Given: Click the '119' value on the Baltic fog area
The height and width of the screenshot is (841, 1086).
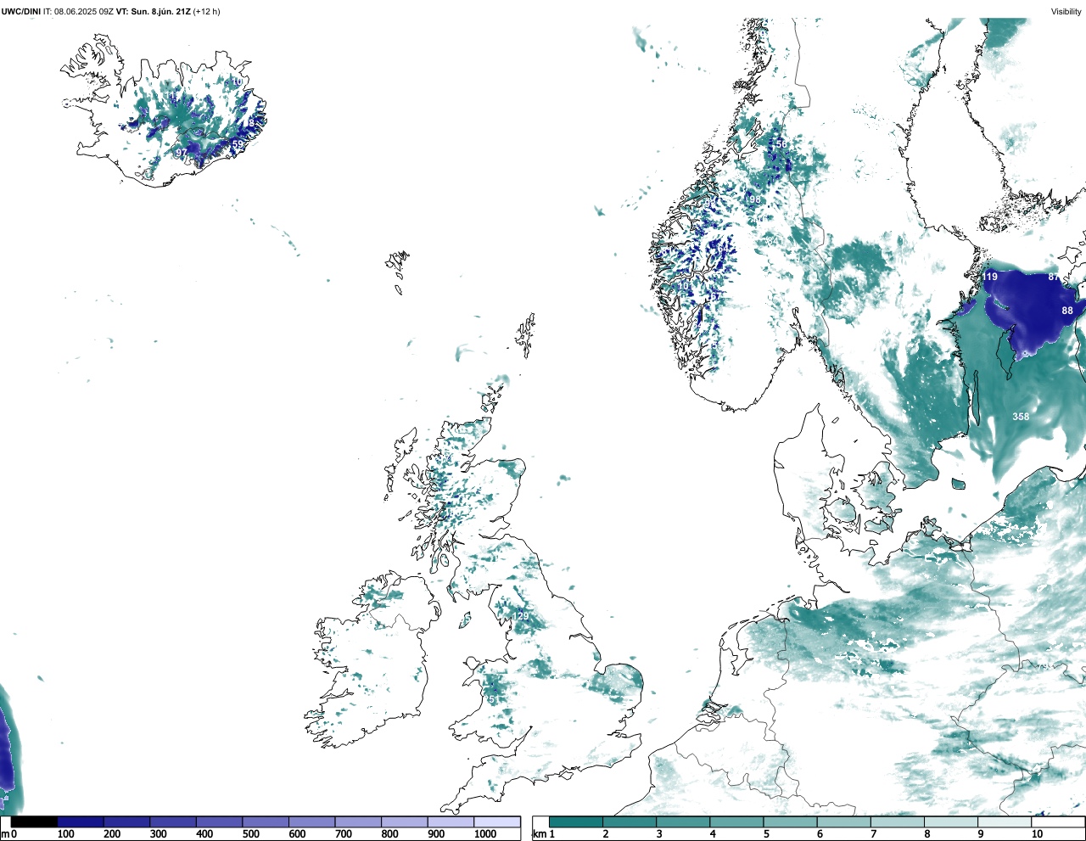Looking at the screenshot, I should [x=989, y=277].
